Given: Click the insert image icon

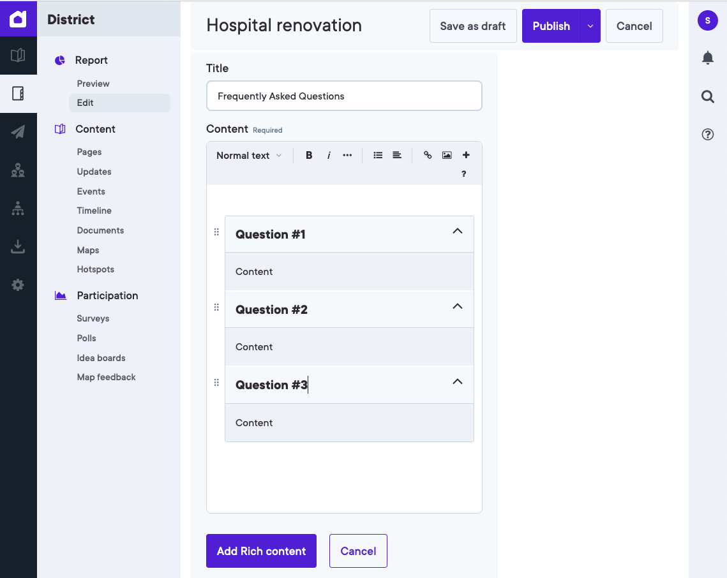Looking at the screenshot, I should tap(447, 155).
